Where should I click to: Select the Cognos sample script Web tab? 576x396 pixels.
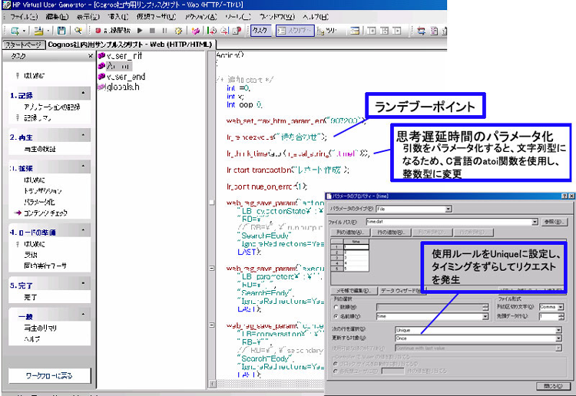[x=130, y=45]
